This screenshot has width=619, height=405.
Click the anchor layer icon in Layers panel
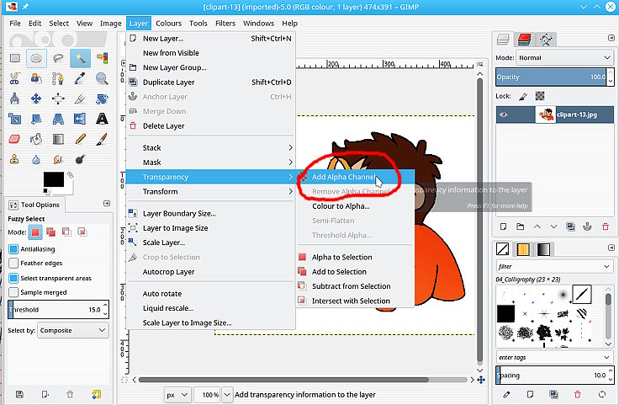click(x=587, y=226)
